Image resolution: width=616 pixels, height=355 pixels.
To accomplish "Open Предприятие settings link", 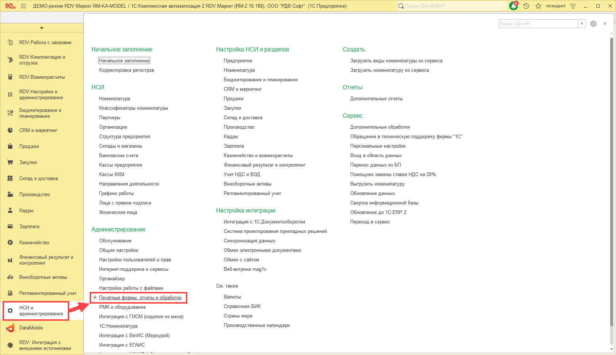I will (238, 61).
